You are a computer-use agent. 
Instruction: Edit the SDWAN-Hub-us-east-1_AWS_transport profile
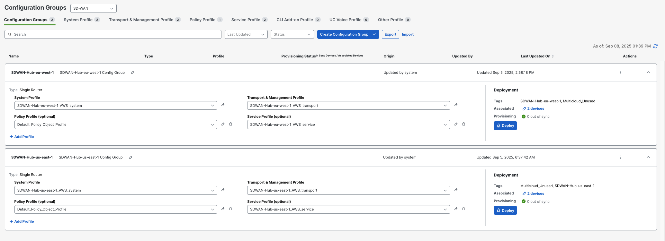pos(456,190)
